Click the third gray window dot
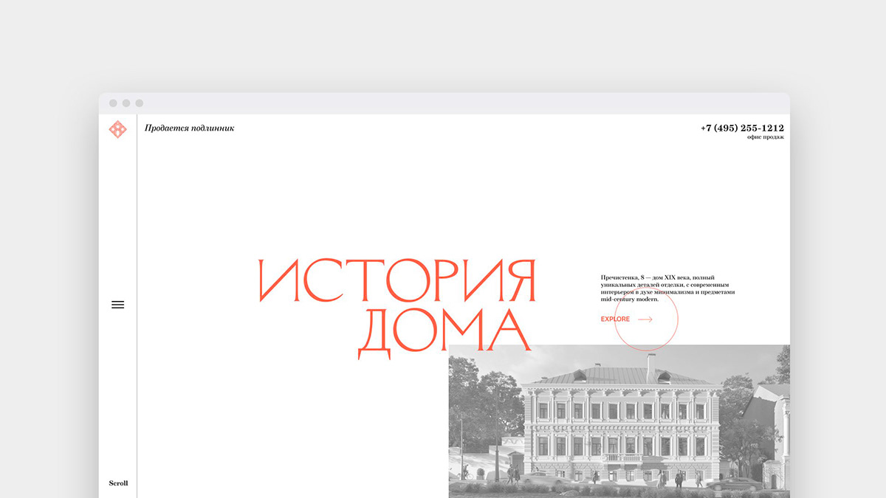The height and width of the screenshot is (498, 886). pyautogui.click(x=139, y=103)
